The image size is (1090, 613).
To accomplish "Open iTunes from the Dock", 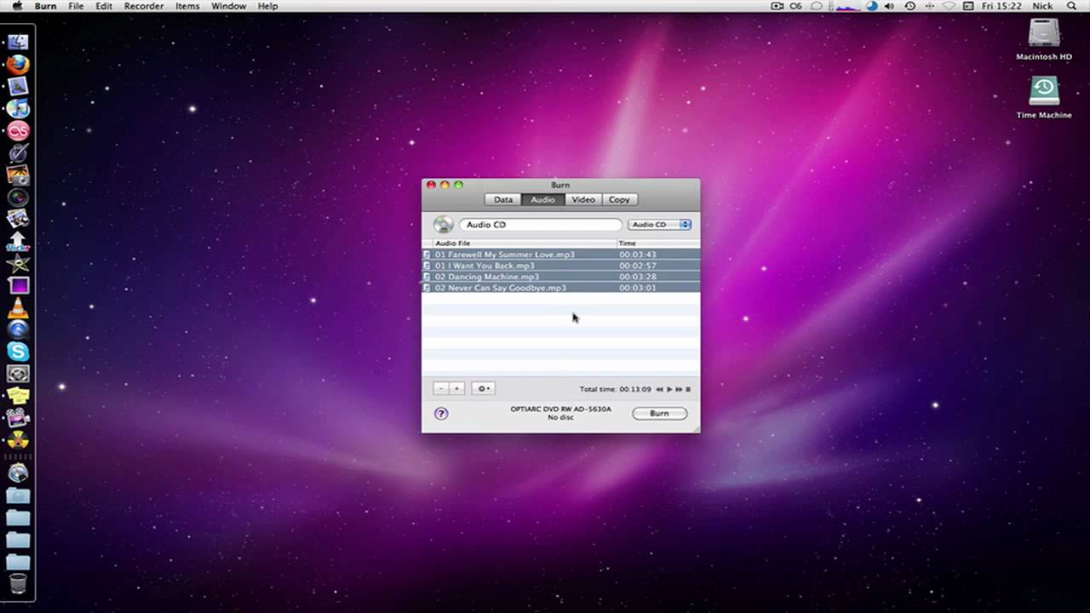I will coord(18,108).
